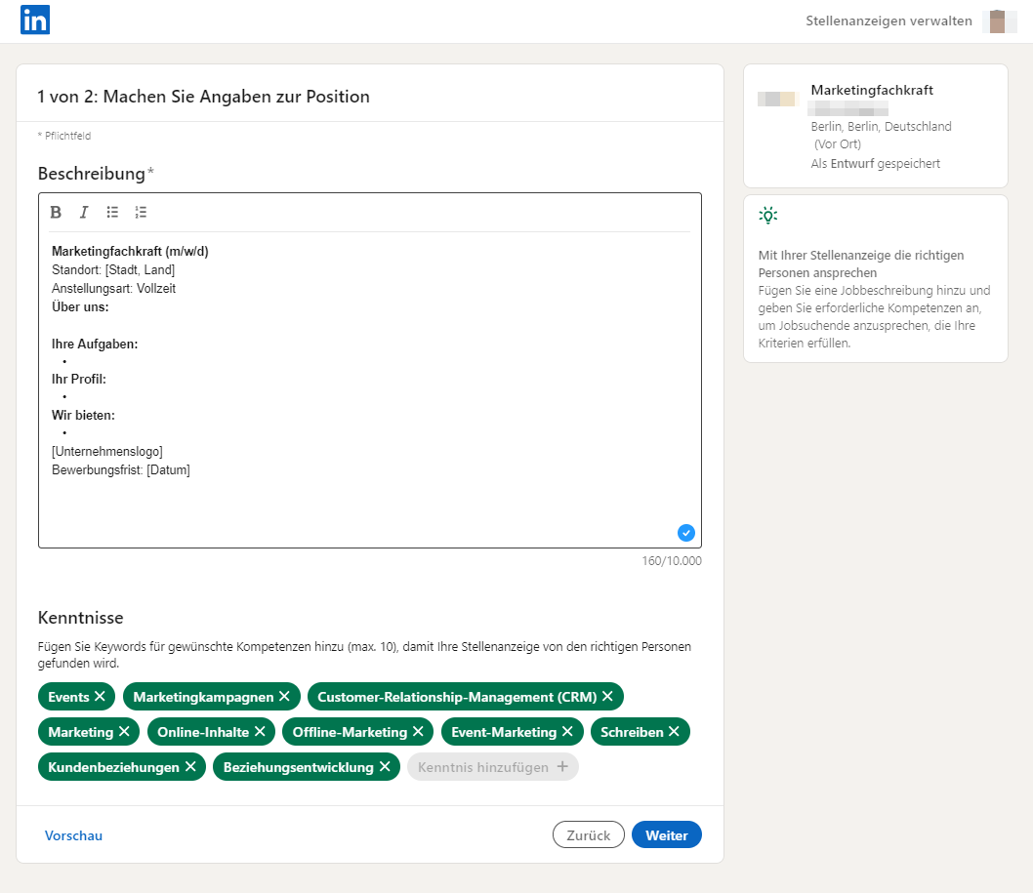Remove the Events skill keyword

click(101, 696)
